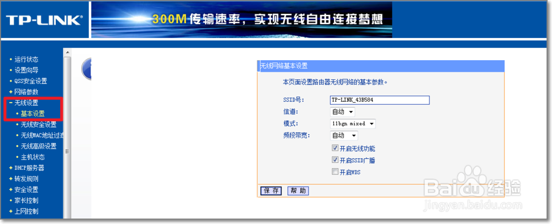Expand 上网控制 section
The width and height of the screenshot is (552, 224).
pyautogui.click(x=26, y=212)
